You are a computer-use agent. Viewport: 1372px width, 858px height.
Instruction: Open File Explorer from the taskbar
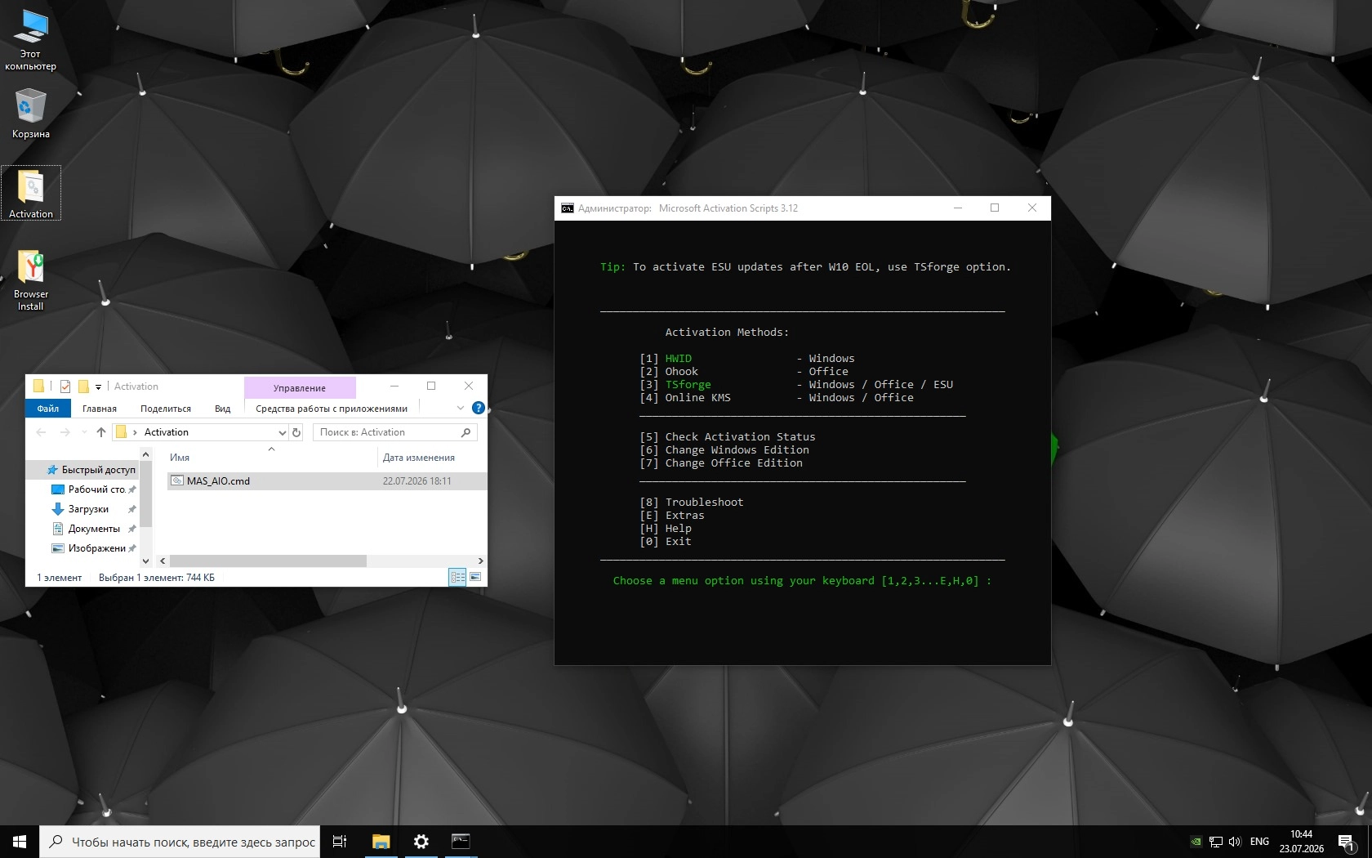tap(381, 842)
